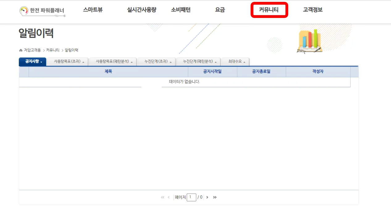Go to previous page with left arrow

pos(168,197)
